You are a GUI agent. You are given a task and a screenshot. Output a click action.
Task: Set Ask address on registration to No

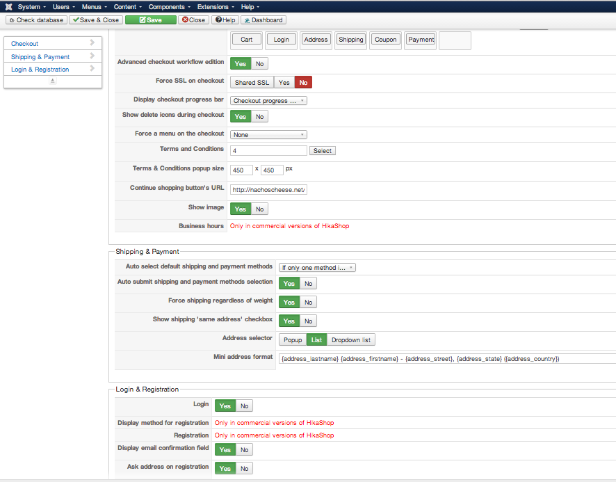[244, 469]
